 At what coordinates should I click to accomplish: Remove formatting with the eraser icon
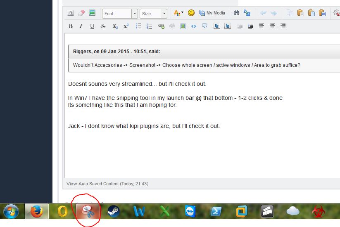pyautogui.click(x=81, y=13)
